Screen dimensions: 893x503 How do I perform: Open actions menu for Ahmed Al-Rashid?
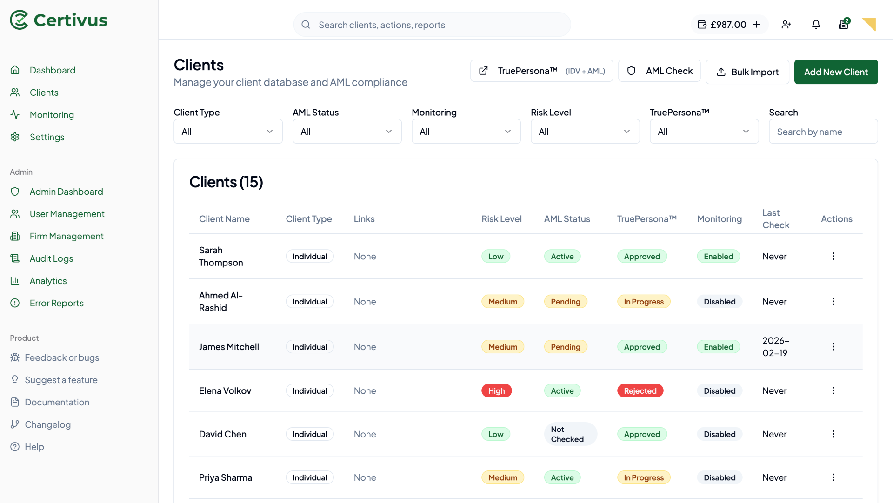pos(833,301)
